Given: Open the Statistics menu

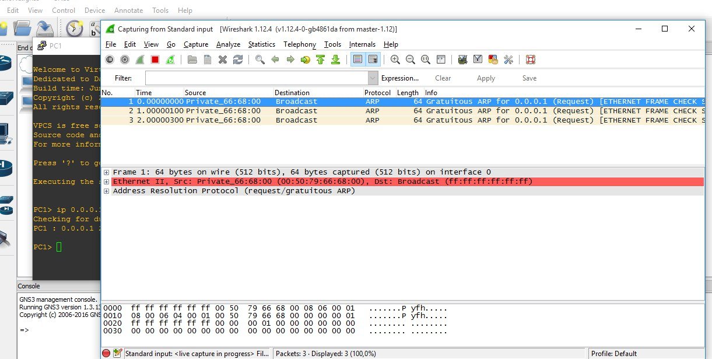Looking at the screenshot, I should (262, 44).
